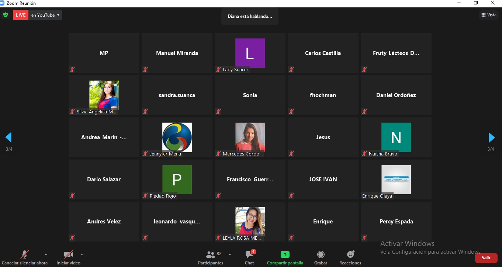Screen dimensions: 502x267
Task: Click Zoom app icon in title bar
Action: click(x=3, y=3)
